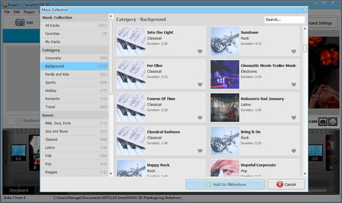The width and height of the screenshot is (342, 203).
Task: Select the Classical Sadness track title
Action: [163, 132]
